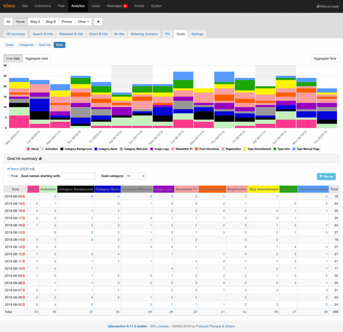The height and width of the screenshot is (332, 343).
Task: Click blue Category News legend swatch
Action: click(x=95, y=149)
